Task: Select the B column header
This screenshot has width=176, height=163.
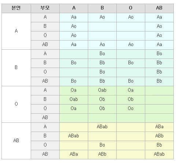Action: 102,8
